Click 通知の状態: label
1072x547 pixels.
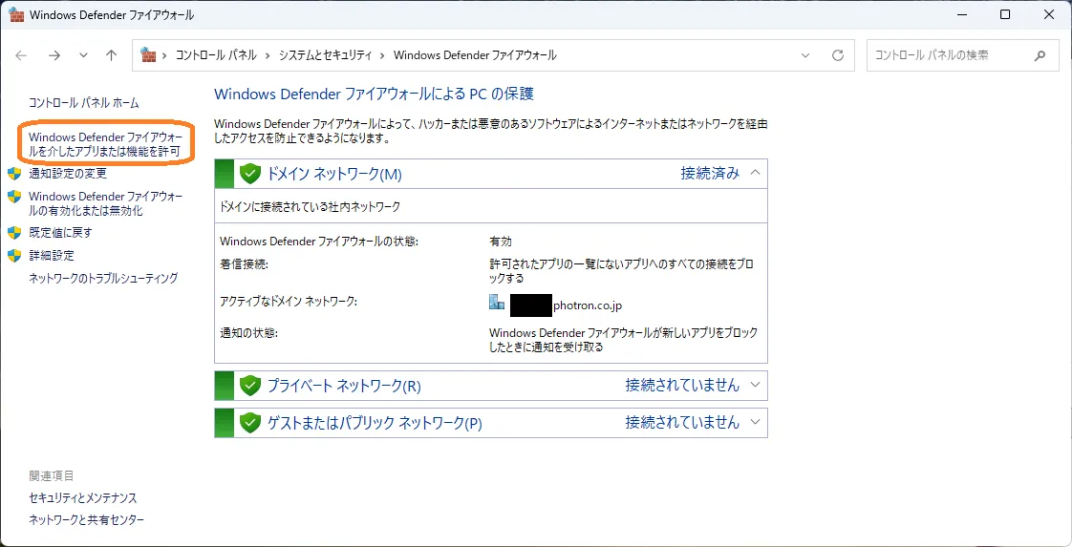249,333
